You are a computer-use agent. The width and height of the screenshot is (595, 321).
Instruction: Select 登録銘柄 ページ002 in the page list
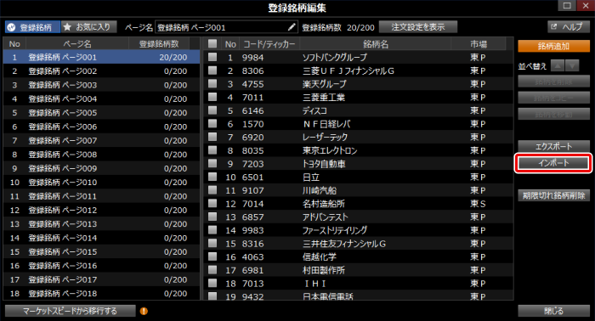click(x=101, y=70)
